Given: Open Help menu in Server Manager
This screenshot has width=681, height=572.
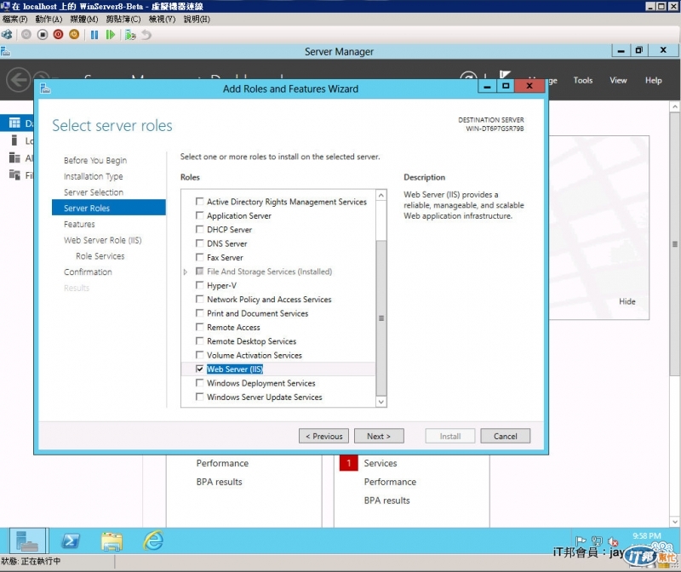Looking at the screenshot, I should coord(653,80).
